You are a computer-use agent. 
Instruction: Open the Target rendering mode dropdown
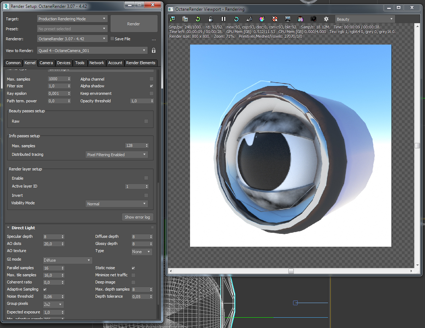[x=72, y=19]
